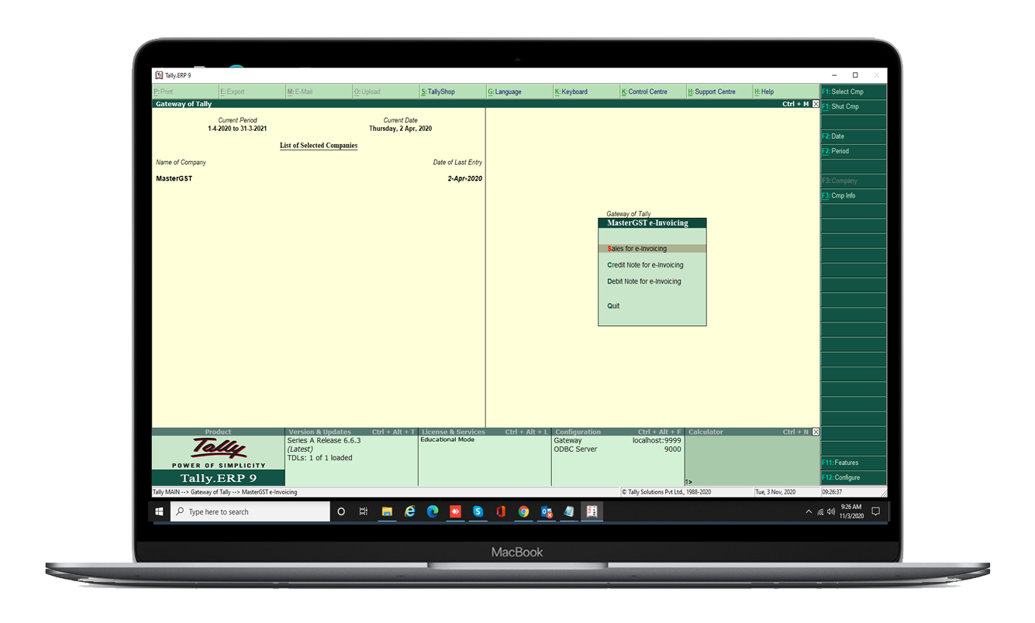Click the Gateway localhost:9999 configuration row

(618, 440)
